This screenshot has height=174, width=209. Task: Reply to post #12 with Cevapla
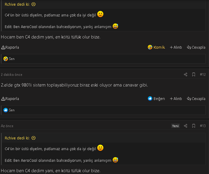[196, 98]
